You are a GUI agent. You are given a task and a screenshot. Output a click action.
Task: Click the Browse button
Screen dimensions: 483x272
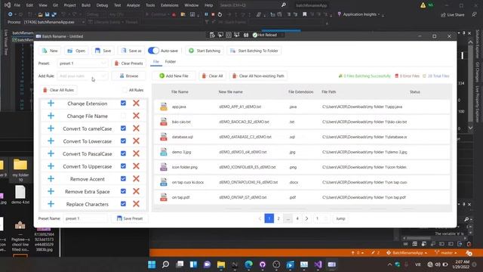click(x=129, y=76)
